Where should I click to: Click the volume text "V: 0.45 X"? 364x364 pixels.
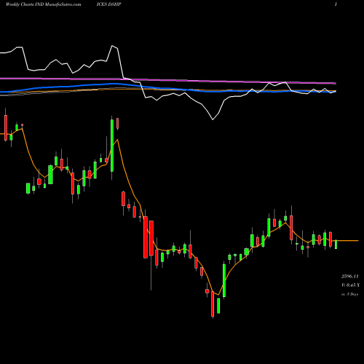click(350, 285)
